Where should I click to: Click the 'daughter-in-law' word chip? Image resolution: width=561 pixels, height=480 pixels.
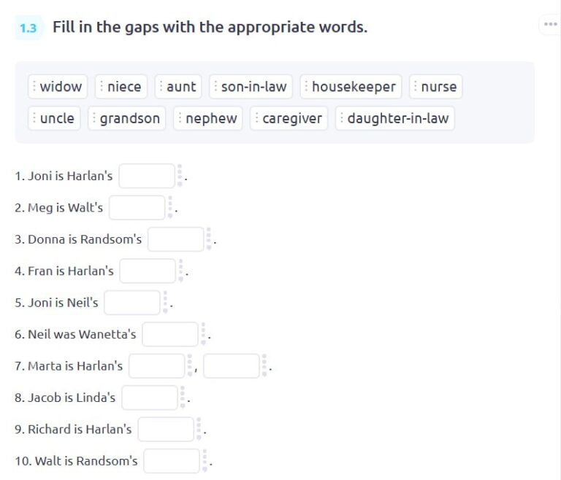[x=395, y=118]
